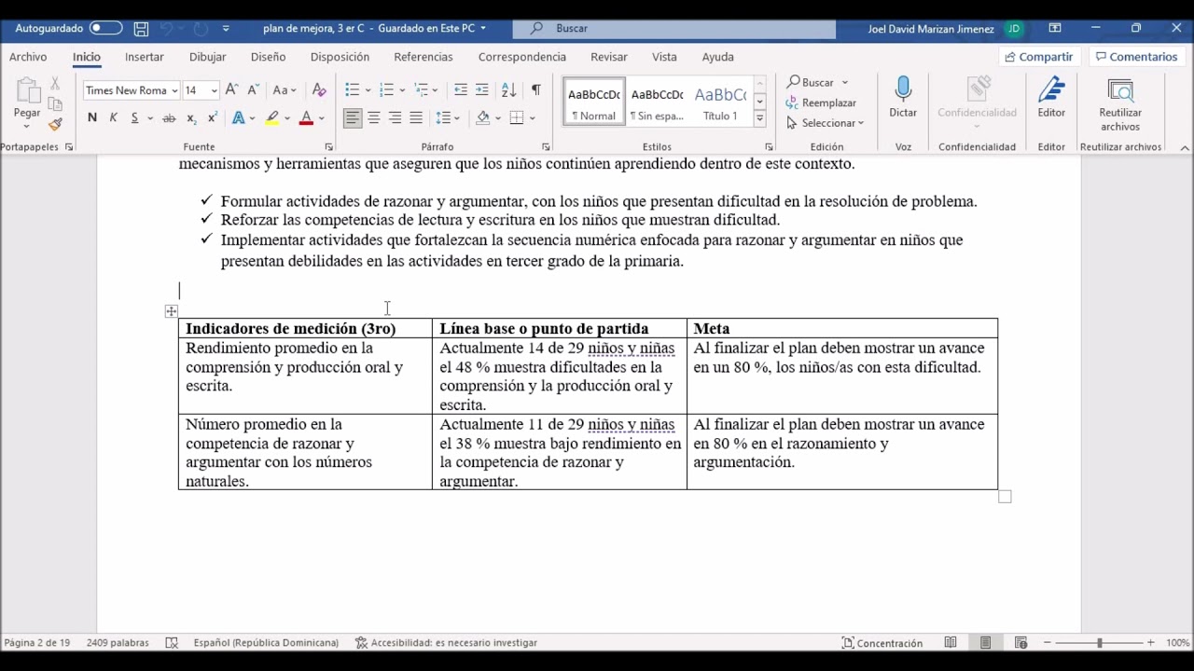The image size is (1194, 671).
Task: Switch to the Dibujar tab
Action: pos(207,57)
